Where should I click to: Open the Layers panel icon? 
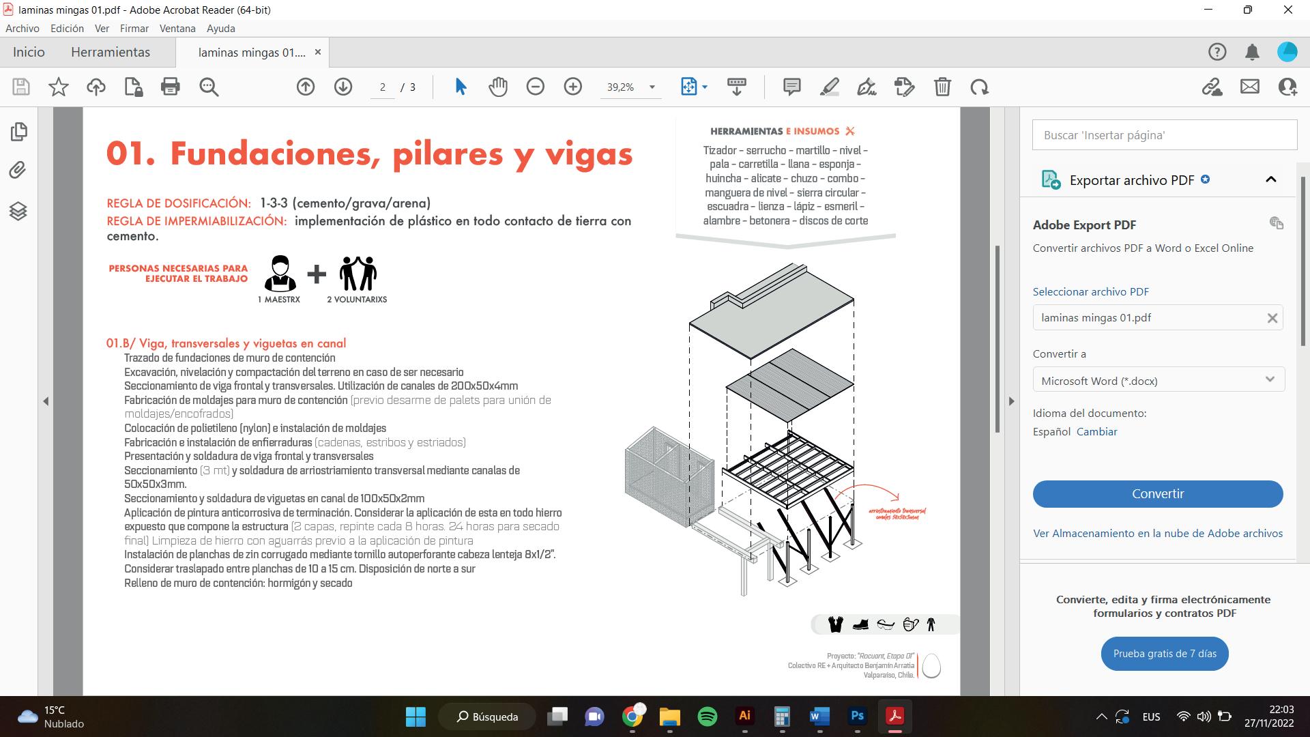[18, 211]
